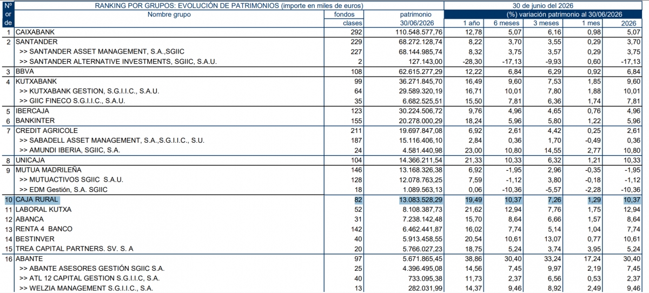The width and height of the screenshot is (649, 293).
Task: Click GIIC FINECO S.G.I.I.C., S.A.U. entry
Action: [72, 101]
